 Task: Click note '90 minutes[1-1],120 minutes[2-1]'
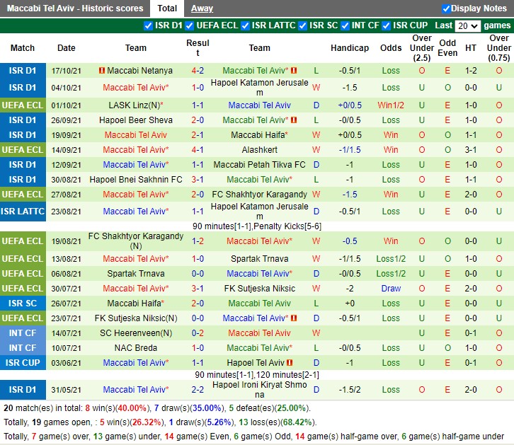(257, 374)
